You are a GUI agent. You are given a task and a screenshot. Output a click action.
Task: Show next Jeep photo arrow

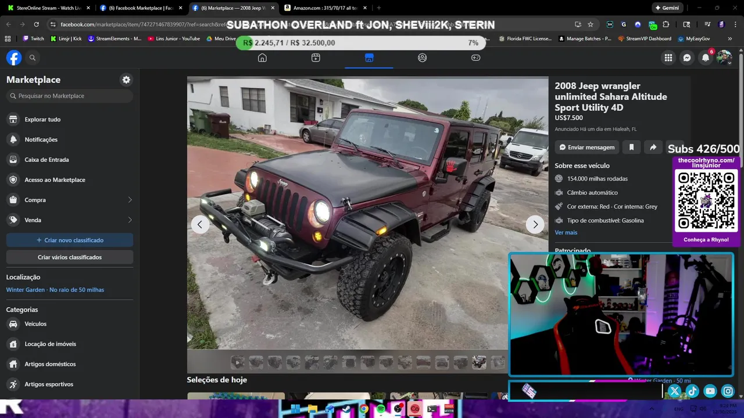[535, 224]
